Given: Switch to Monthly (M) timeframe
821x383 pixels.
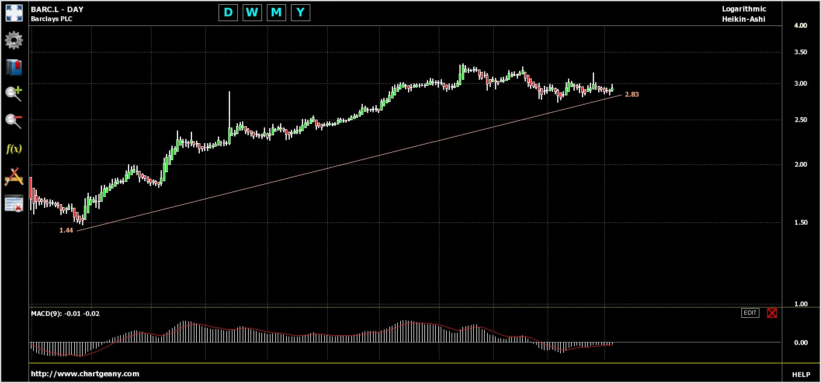Looking at the screenshot, I should (x=276, y=12).
